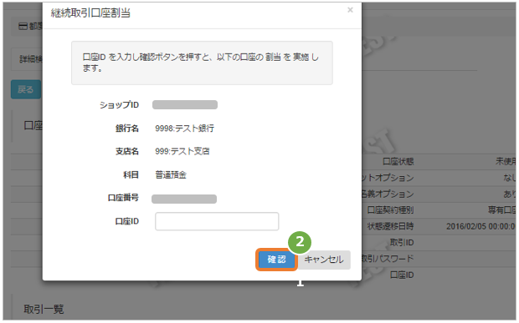Click the 口座ID label in dialog

(x=127, y=221)
